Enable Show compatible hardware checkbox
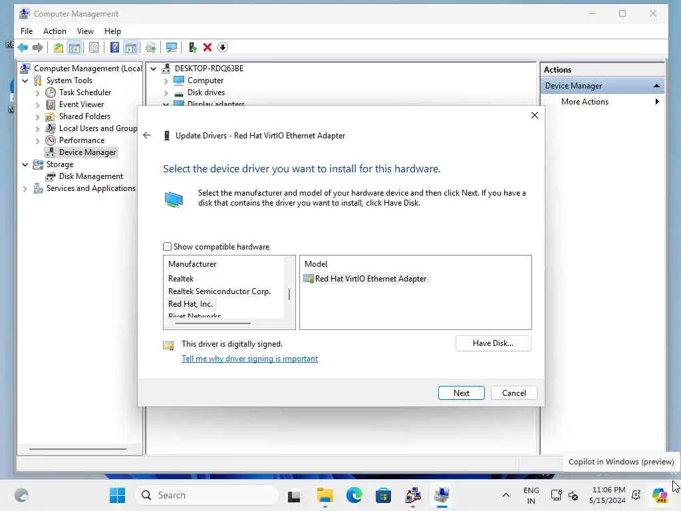The image size is (681, 511). (x=167, y=247)
